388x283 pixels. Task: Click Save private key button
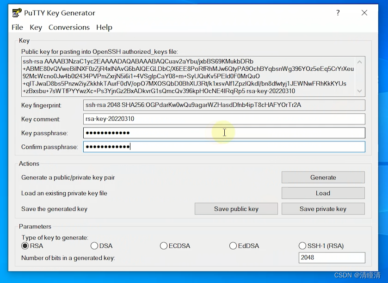click(323, 209)
